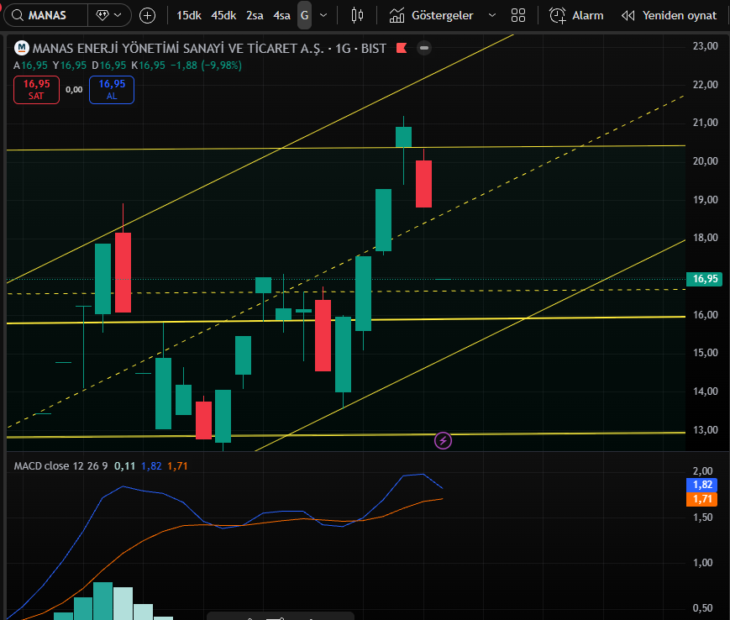Add a symbol to compare with plus icon
This screenshot has height=620, width=730.
click(147, 16)
